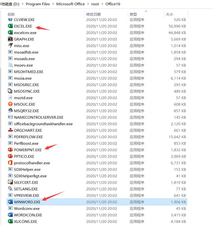The image size is (213, 226).
Task: Select the excelcnv.exe icon
Action: pos(10,33)
